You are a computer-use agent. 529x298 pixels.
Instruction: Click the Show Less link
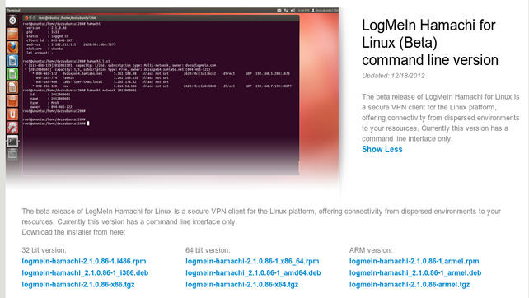[382, 149]
